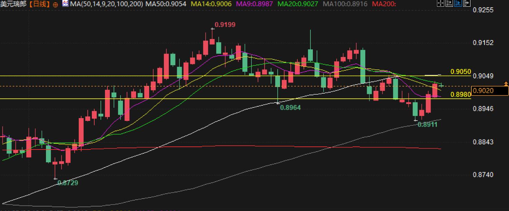Click the 0.8911 low price annotation
Image resolution: width=509 pixels, height=211 pixels.
[428, 125]
